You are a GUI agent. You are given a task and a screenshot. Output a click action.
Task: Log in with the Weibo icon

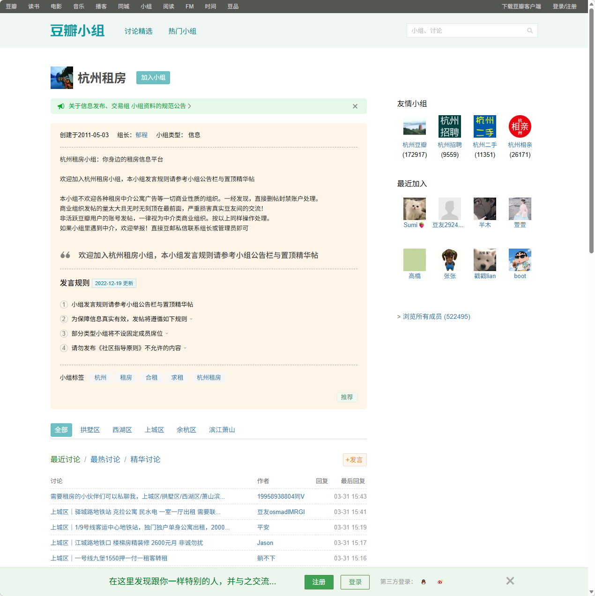(x=439, y=582)
